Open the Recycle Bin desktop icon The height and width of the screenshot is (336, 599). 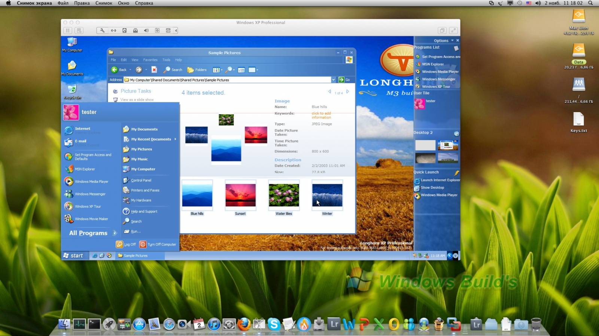(72, 92)
